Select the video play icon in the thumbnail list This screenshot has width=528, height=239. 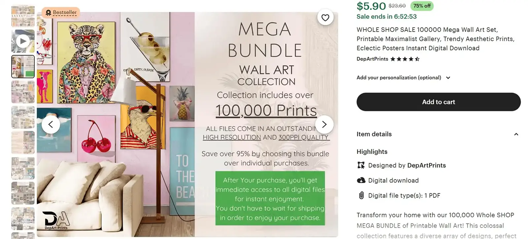[x=23, y=41]
